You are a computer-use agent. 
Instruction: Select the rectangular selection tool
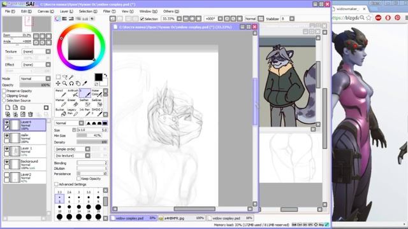[58, 77]
